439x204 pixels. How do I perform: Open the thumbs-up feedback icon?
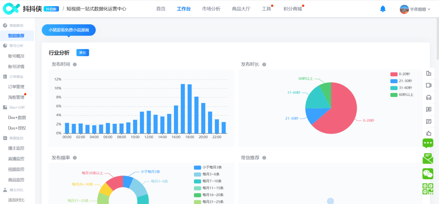coord(428,133)
